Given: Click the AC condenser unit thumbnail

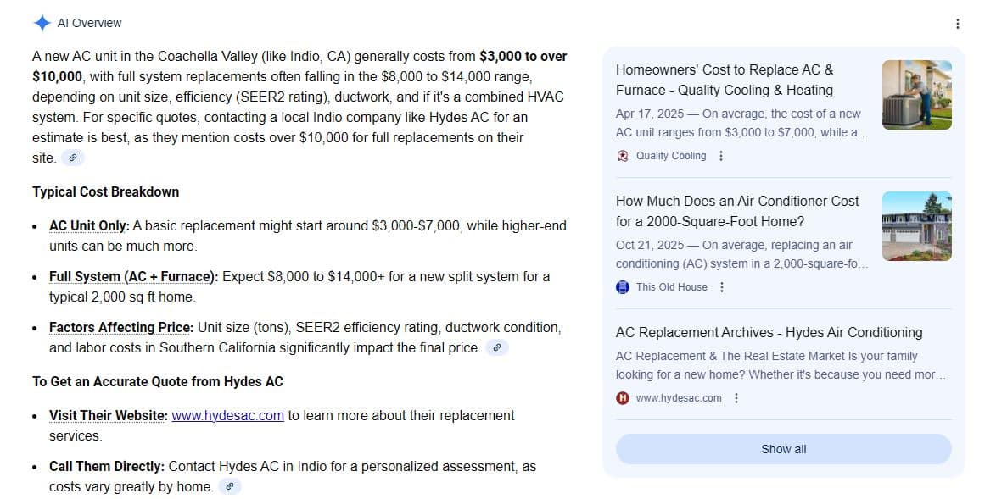Looking at the screenshot, I should pyautogui.click(x=917, y=94).
